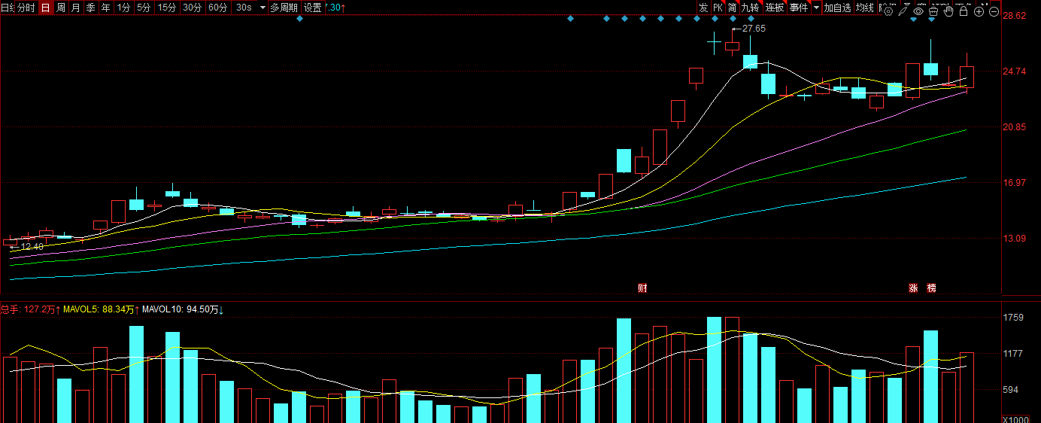
Task: Toggle the 简 simple mode button
Action: [x=732, y=8]
